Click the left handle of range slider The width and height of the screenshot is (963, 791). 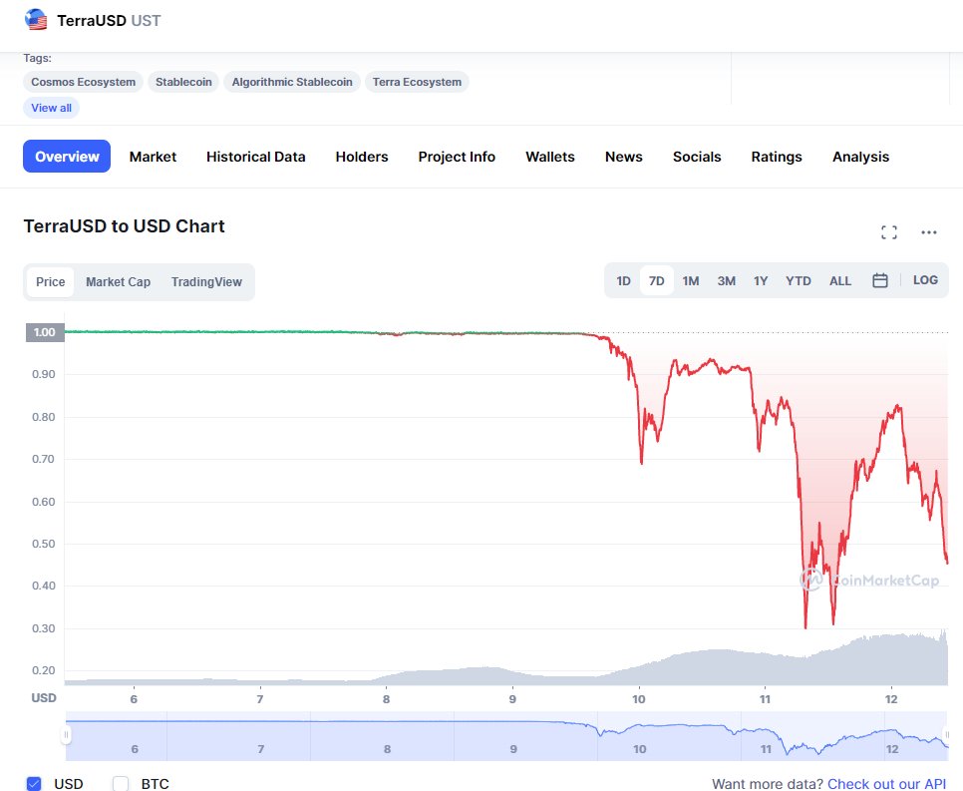(x=67, y=734)
